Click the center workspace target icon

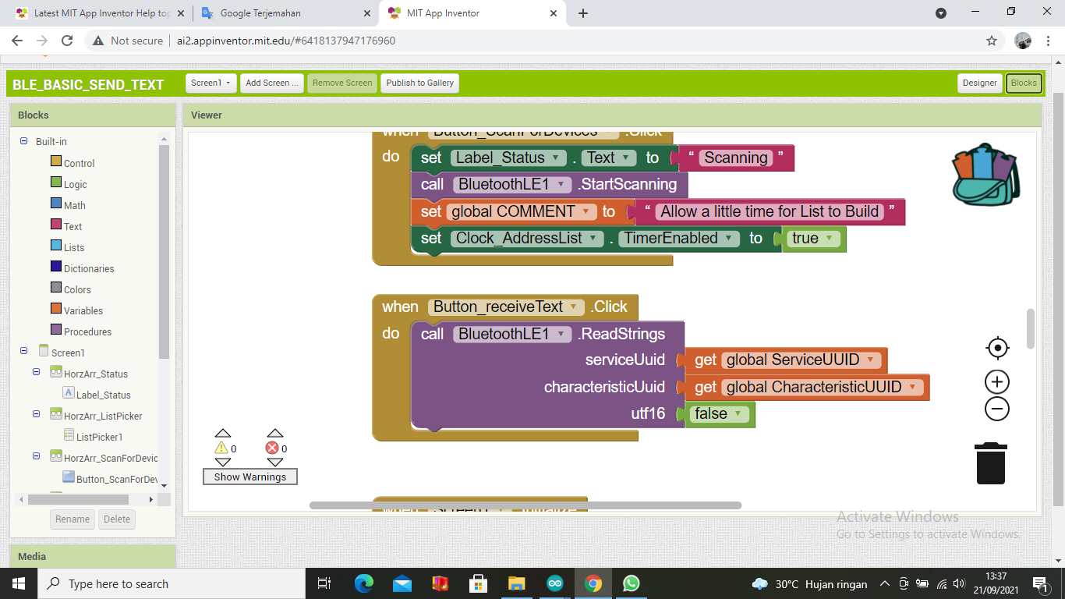tap(996, 348)
